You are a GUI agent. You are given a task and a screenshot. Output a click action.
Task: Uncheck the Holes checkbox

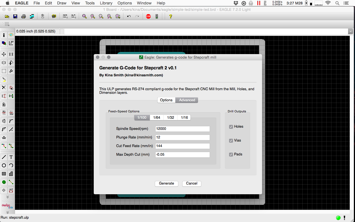[231, 127]
